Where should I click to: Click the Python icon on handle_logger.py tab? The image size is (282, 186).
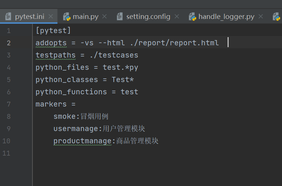pyautogui.click(x=192, y=17)
